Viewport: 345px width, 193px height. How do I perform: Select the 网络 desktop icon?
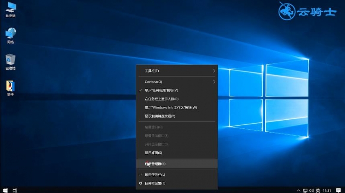(10, 36)
